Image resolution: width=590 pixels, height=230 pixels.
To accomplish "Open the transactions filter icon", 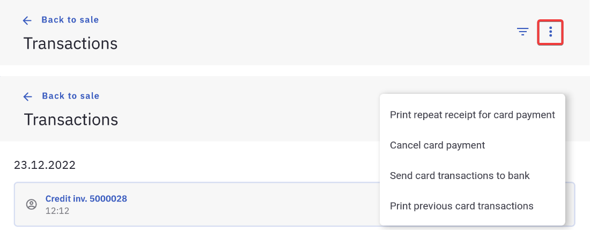I will coord(522,32).
